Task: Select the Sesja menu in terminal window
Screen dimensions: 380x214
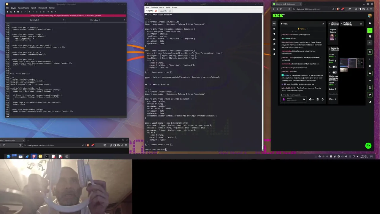Action: tap(147, 7)
